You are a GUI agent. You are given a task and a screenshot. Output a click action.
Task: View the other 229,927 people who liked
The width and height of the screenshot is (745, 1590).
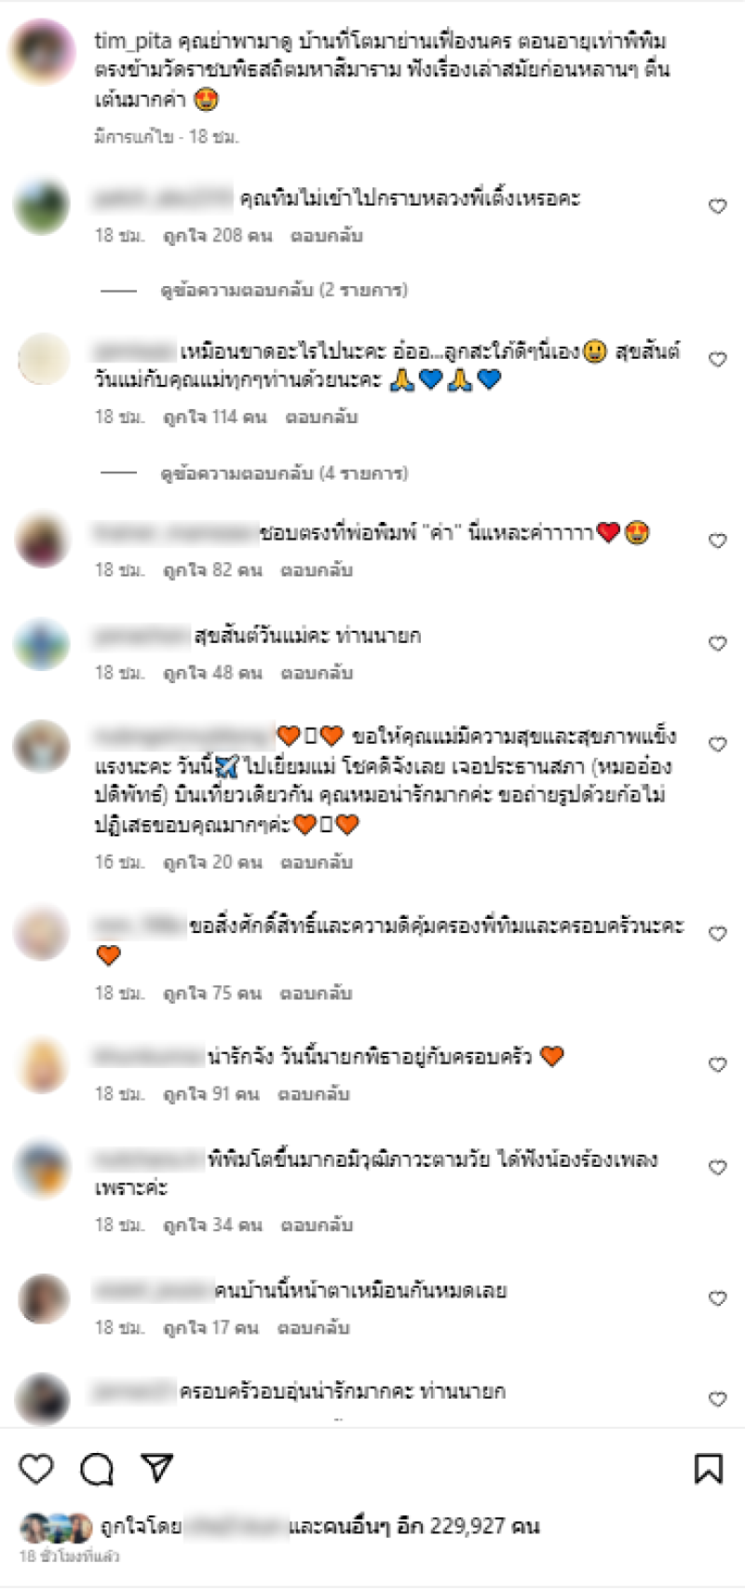[x=414, y=1526]
